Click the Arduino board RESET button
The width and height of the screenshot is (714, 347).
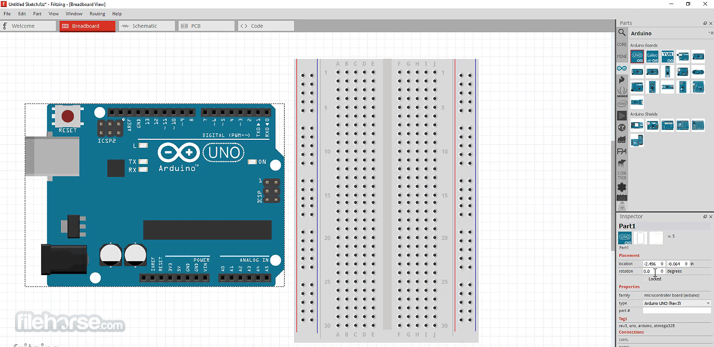click(x=67, y=116)
